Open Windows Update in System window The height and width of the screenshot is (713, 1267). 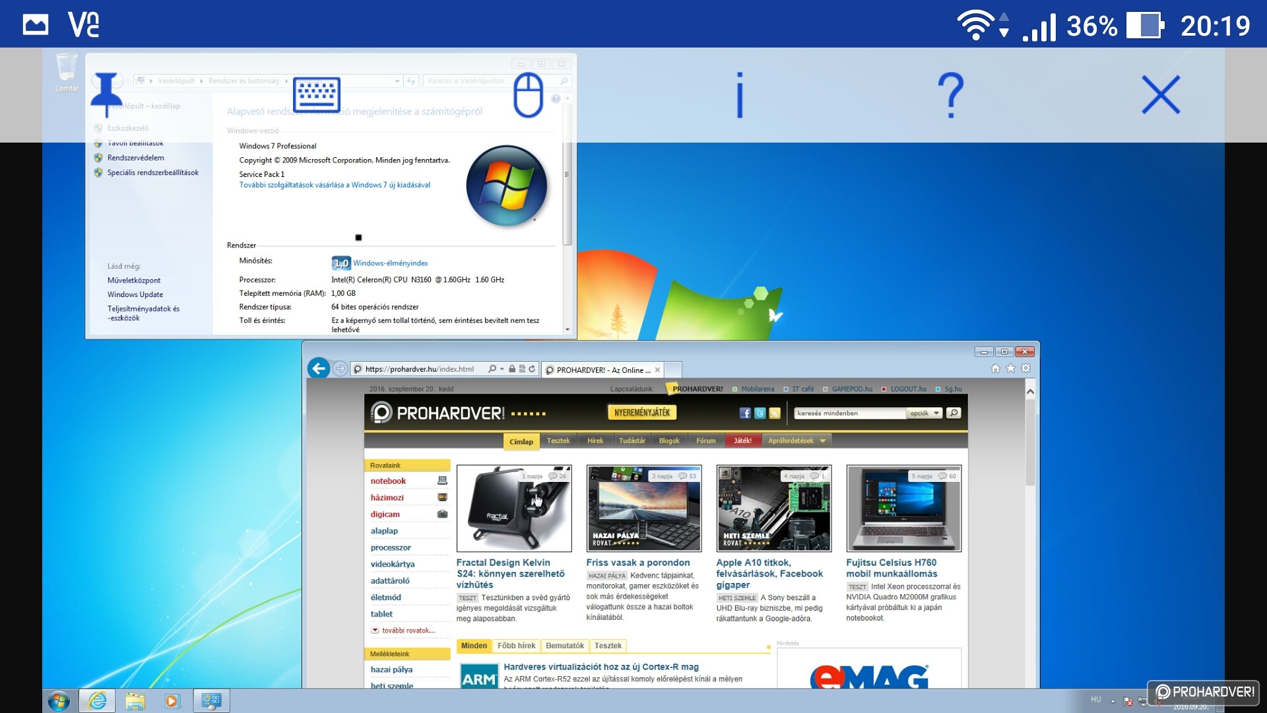click(135, 294)
